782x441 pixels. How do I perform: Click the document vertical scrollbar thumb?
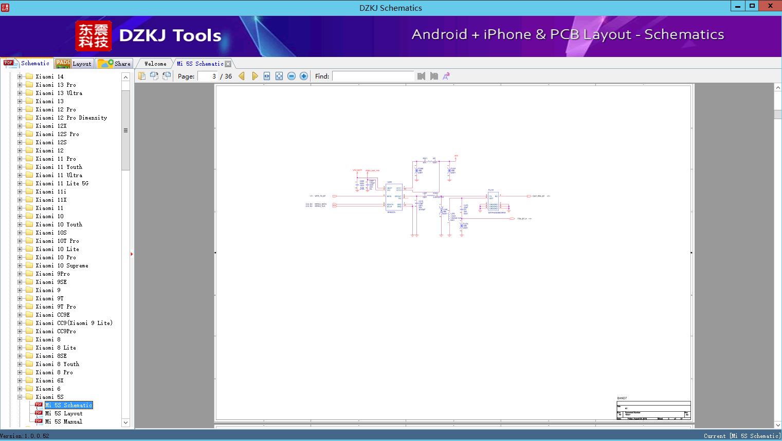coord(778,114)
